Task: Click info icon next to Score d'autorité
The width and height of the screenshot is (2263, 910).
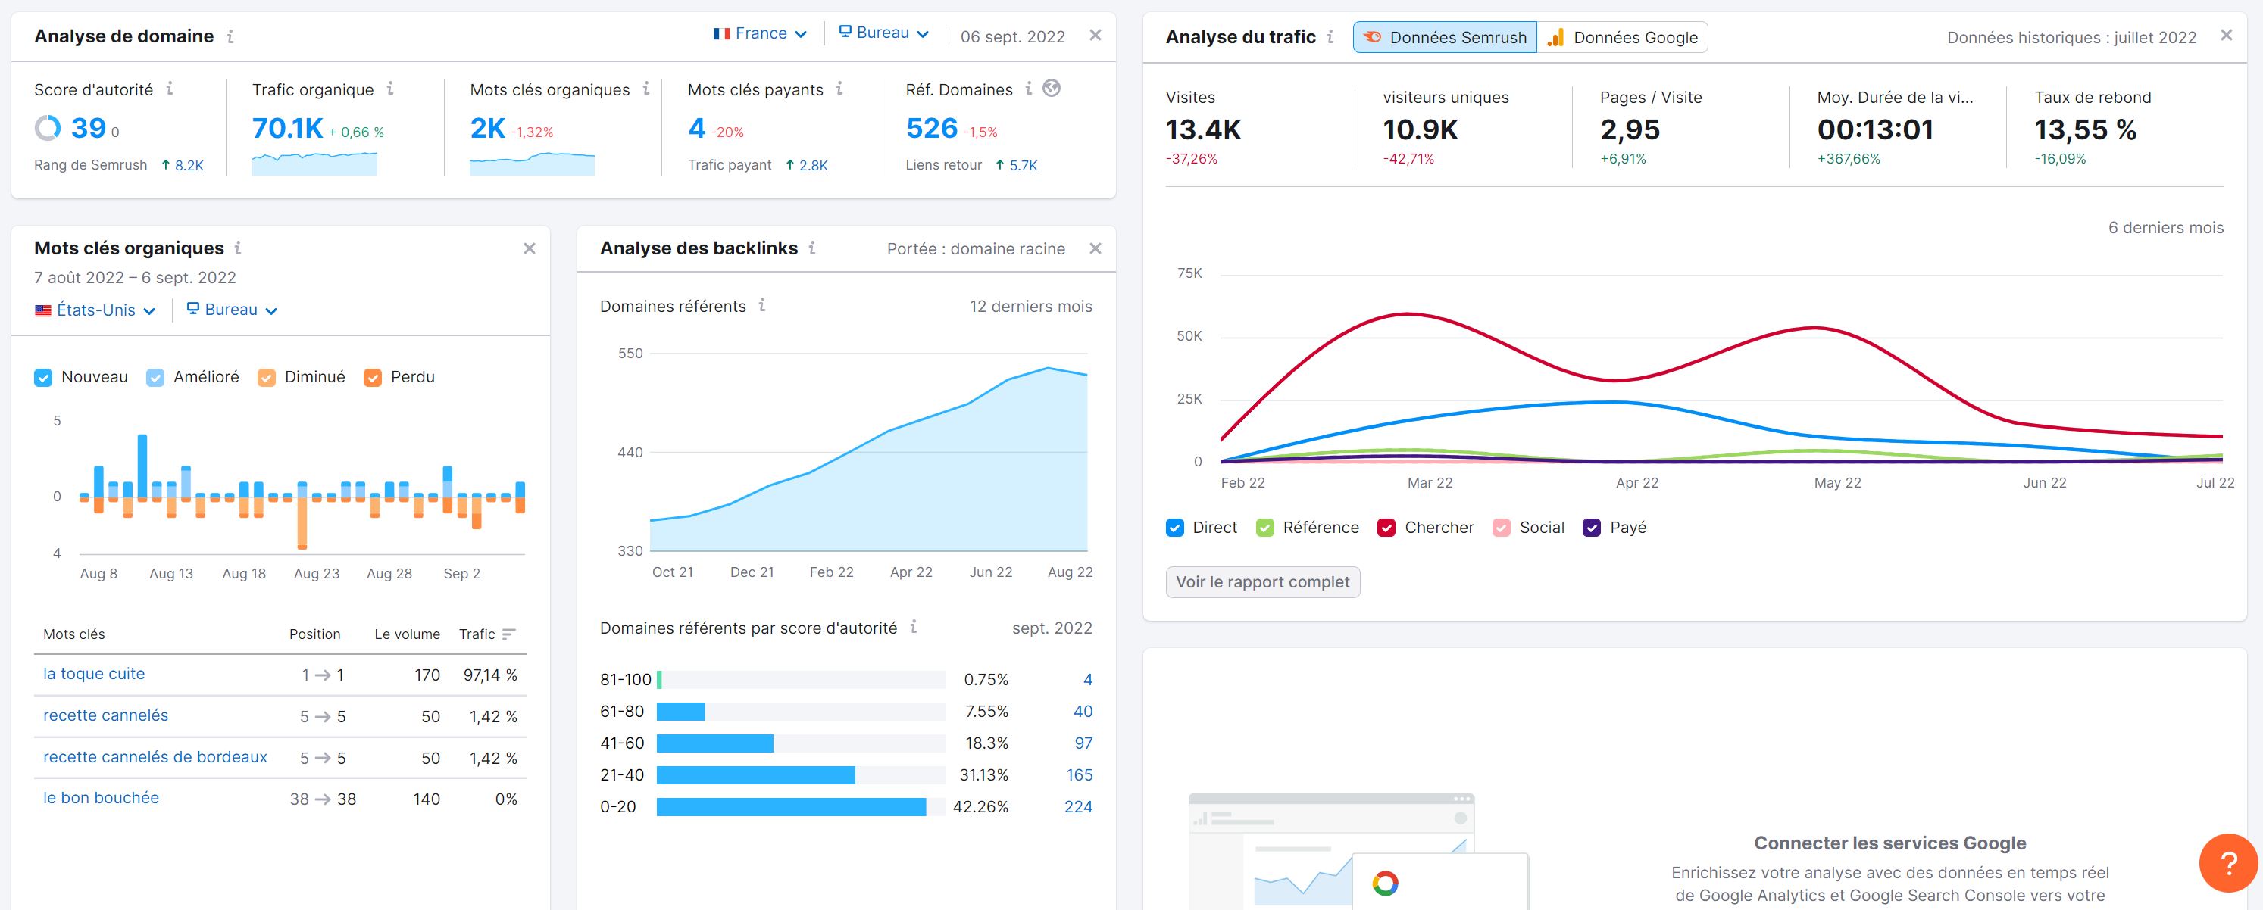Action: [x=170, y=89]
